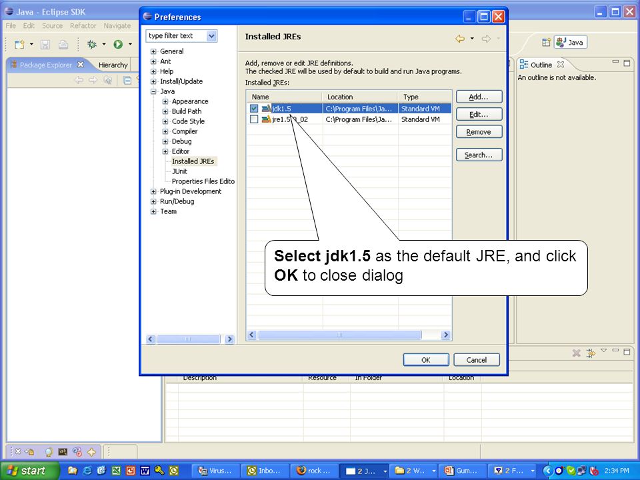Open the Source menu in Eclipse
The image size is (640, 480).
[x=52, y=26]
